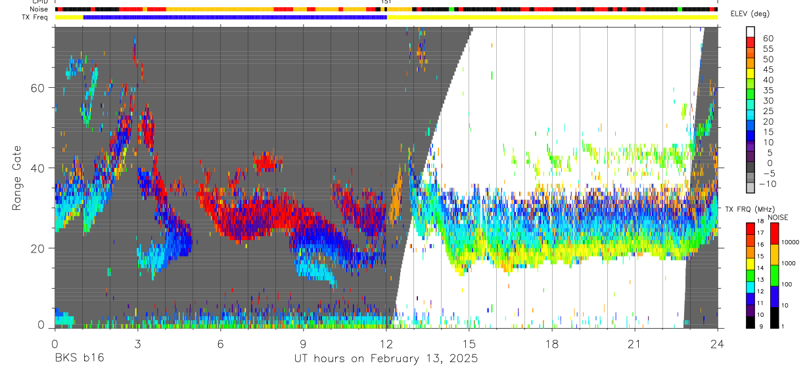Viewport: 807px width, 372px height.
Task: Click the 'NOISE' legend heading
Action: pos(777,217)
